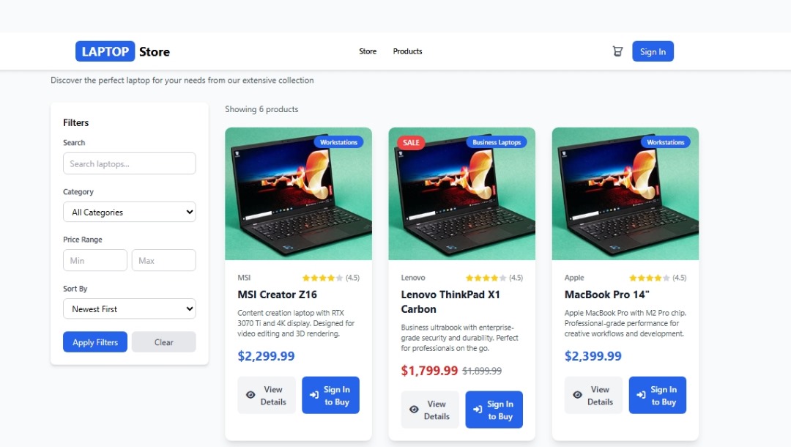The width and height of the screenshot is (791, 447).
Task: Click eye icon on Lenovo ThinkPad card
Action: click(x=414, y=410)
